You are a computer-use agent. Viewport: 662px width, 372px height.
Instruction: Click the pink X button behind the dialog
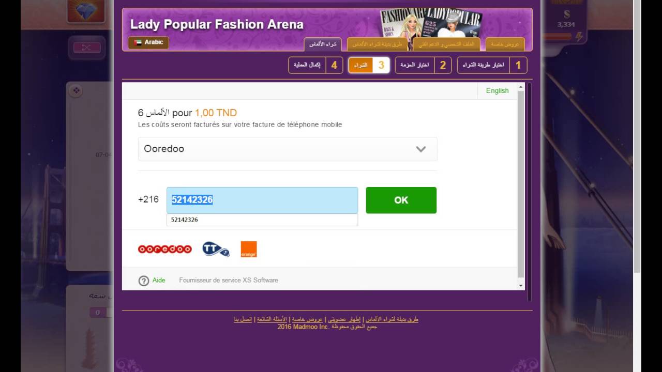[x=86, y=48]
